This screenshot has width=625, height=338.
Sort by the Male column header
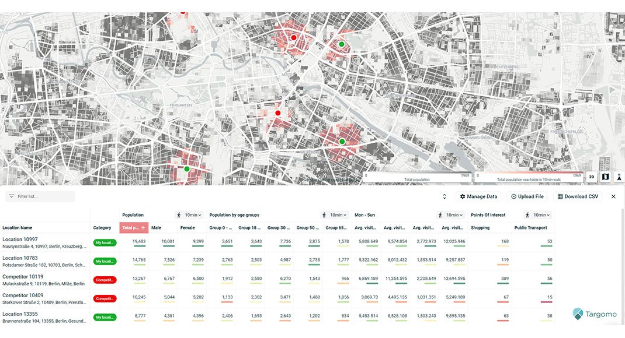(x=157, y=228)
